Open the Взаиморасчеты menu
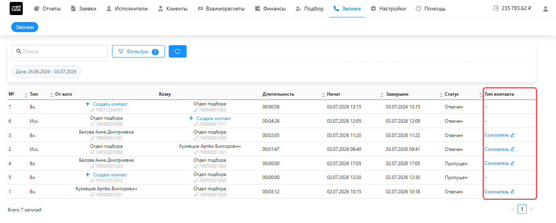 coord(221,8)
